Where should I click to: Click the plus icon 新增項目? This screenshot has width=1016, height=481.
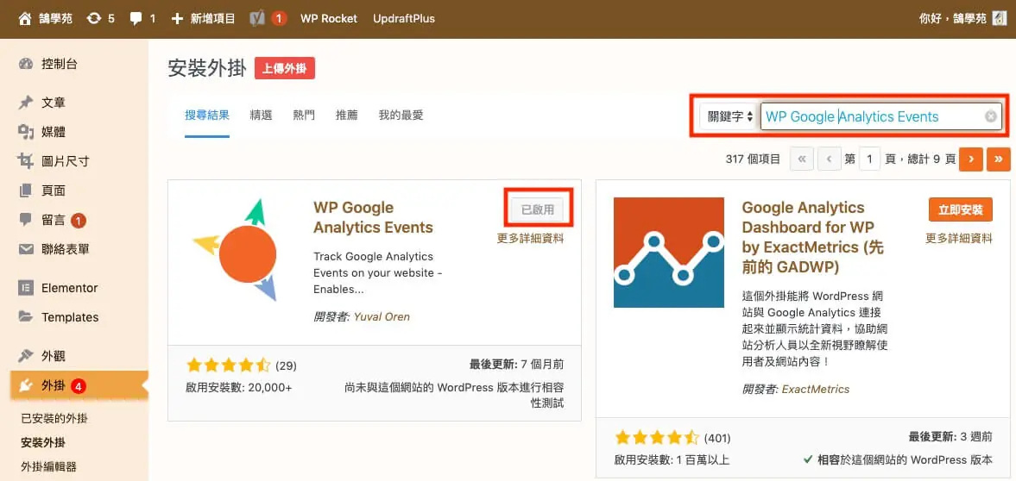(177, 18)
